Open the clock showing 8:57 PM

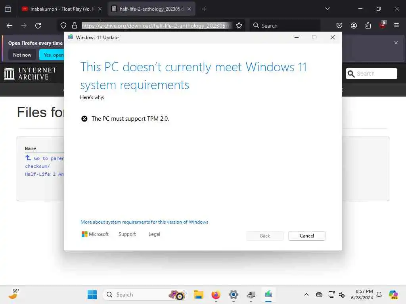coord(362,294)
